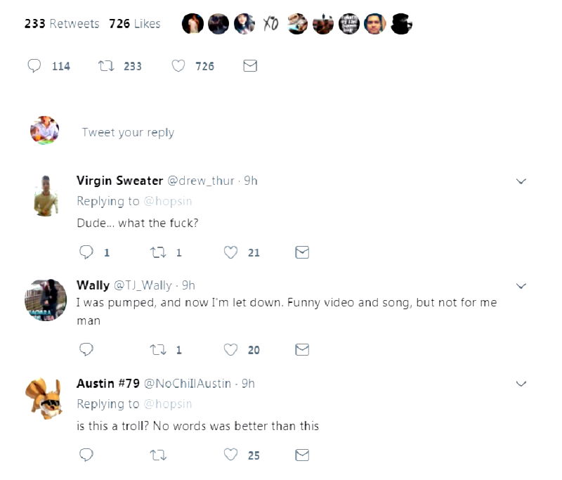562x480 pixels.
Task: Retweet Austin #79's reply
Action: click(158, 455)
